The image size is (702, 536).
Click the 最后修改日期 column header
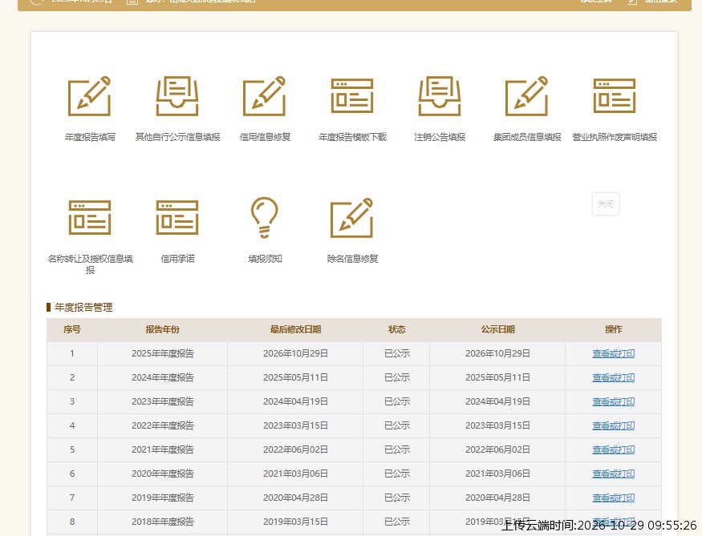pos(295,329)
